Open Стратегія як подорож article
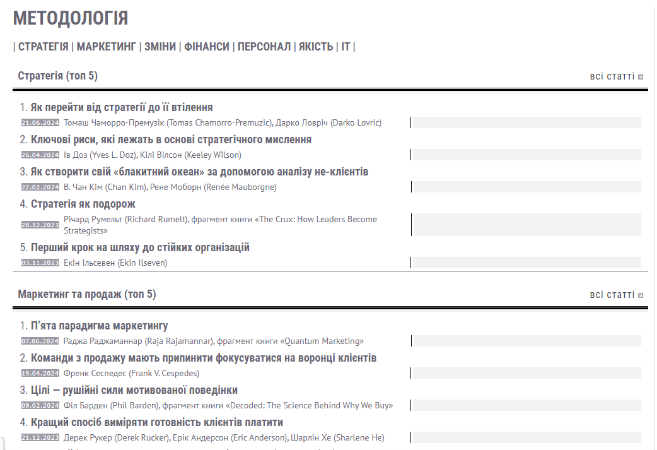Viewport: 657px width, 450px height. (x=83, y=204)
